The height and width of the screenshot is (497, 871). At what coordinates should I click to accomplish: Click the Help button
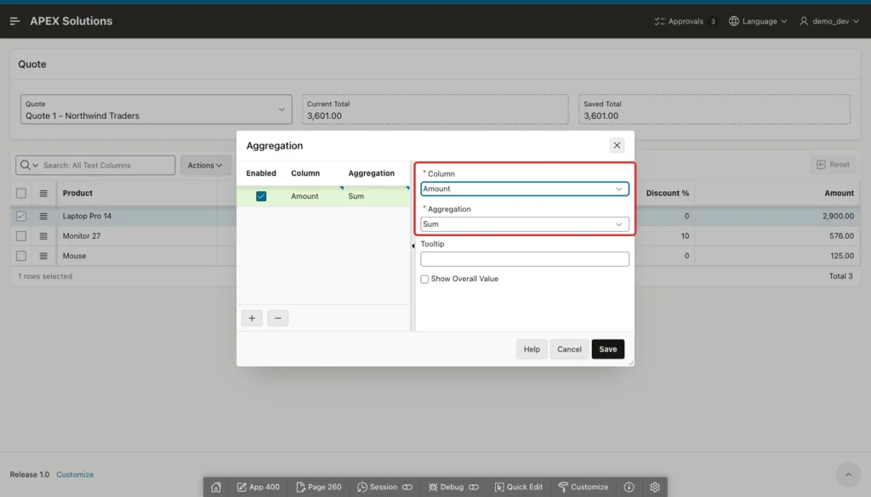(532, 349)
